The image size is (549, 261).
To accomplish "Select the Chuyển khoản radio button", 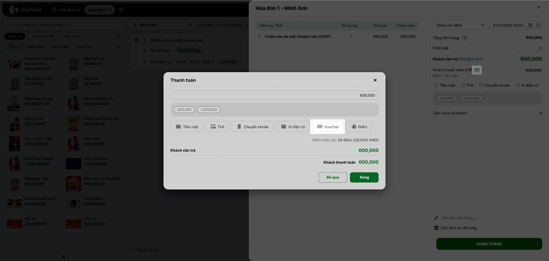I will tap(481, 85).
